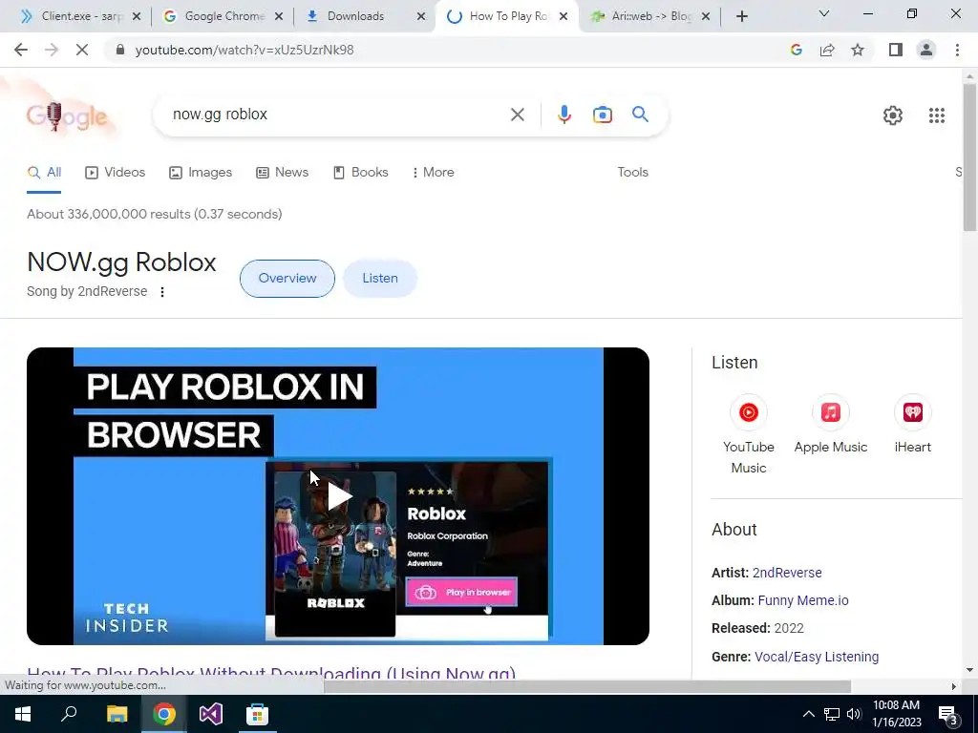
Task: Open the Vocal/Easy Listening genre link
Action: point(817,657)
